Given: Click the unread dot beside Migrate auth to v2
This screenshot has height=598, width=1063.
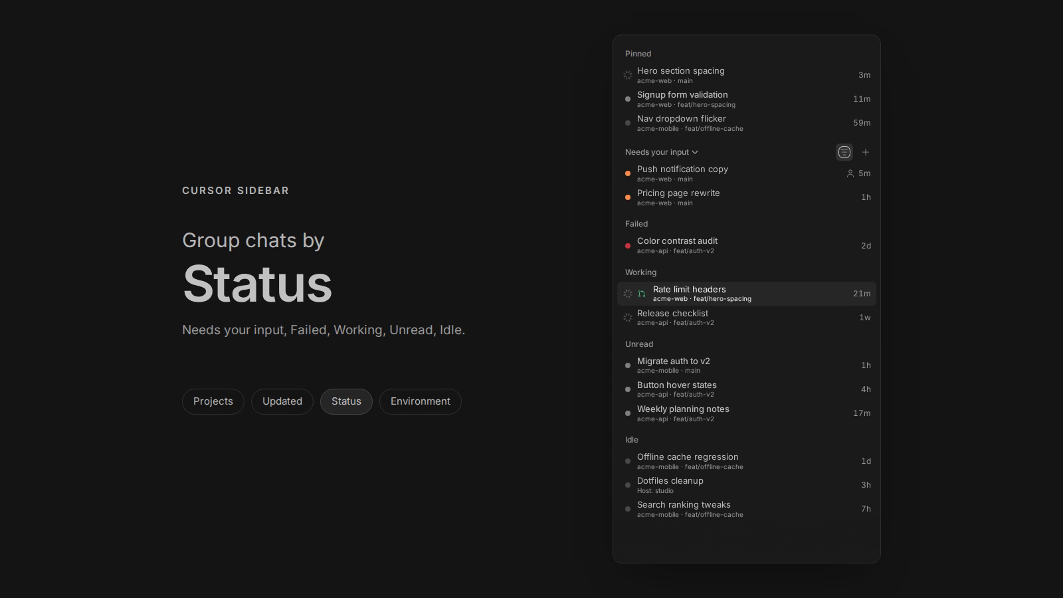Looking at the screenshot, I should (x=628, y=365).
